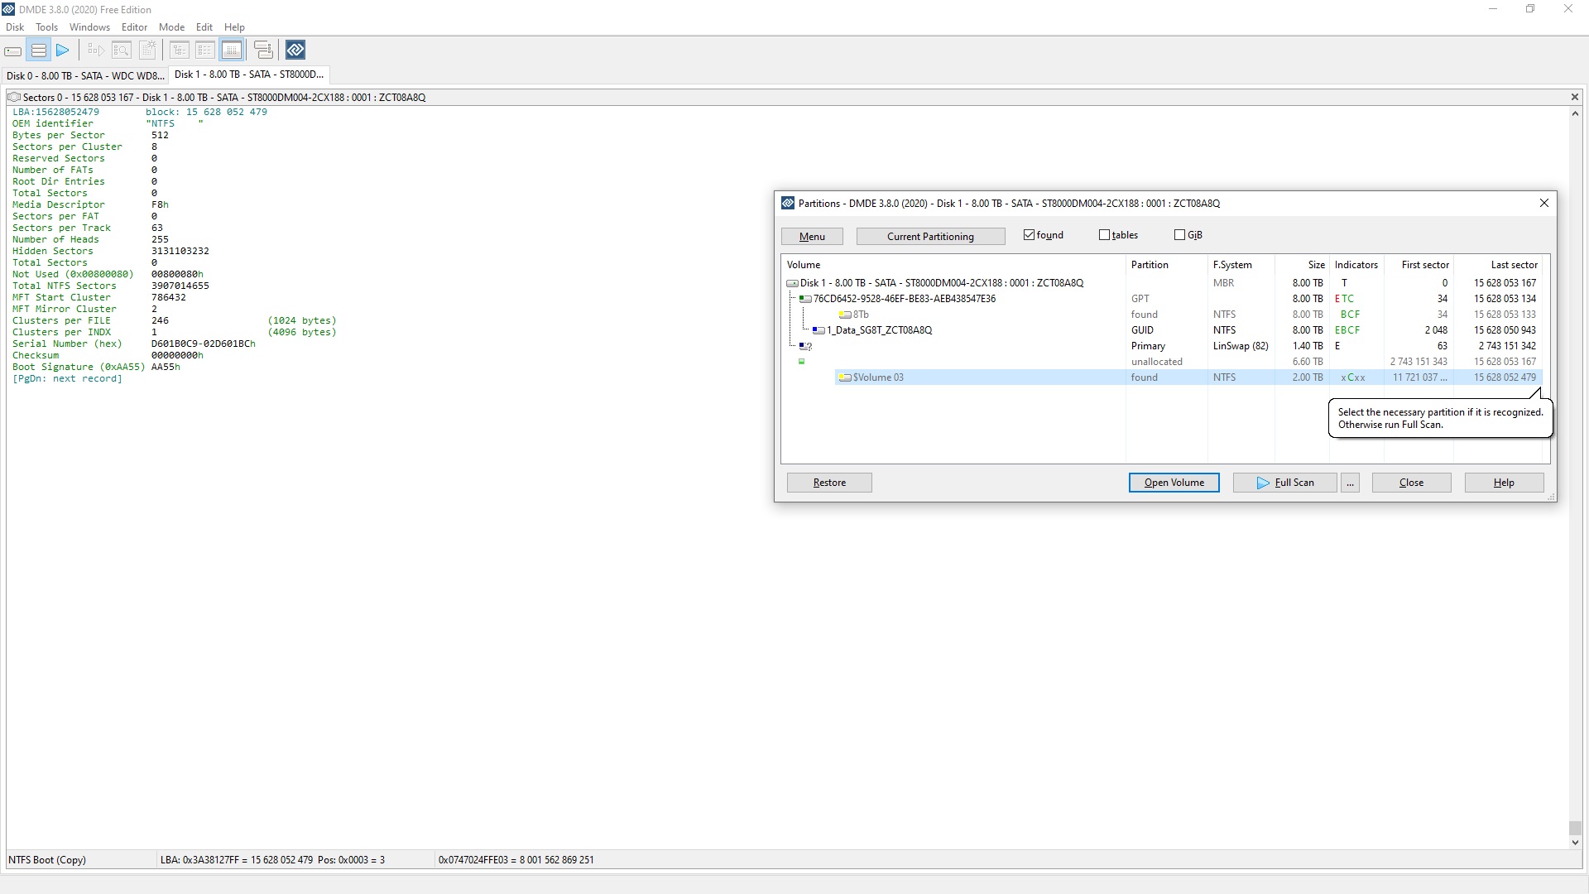Viewport: 1589px width, 894px height.
Task: Click the grayed search-in-found toolbar icon
Action: click(96, 50)
